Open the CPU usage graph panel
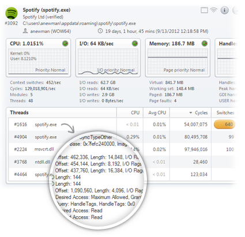245x237 pixels. pyautogui.click(x=38, y=58)
